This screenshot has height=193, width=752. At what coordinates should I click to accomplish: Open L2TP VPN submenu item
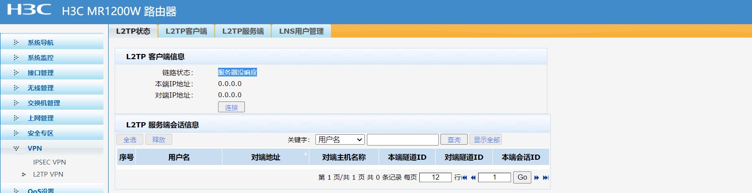coord(48,174)
